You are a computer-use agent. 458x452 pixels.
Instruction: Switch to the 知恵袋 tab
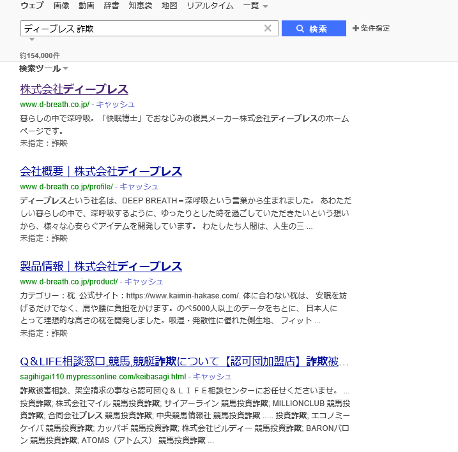(x=140, y=6)
